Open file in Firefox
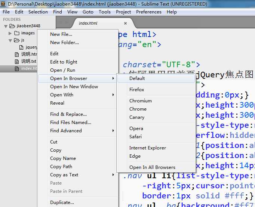The width and height of the screenshot is (255, 207). pyautogui.click(x=156, y=90)
